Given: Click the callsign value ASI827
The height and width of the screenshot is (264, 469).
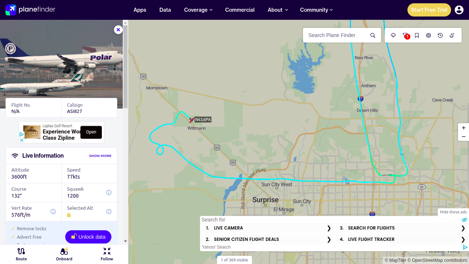Looking at the screenshot, I should tap(74, 111).
